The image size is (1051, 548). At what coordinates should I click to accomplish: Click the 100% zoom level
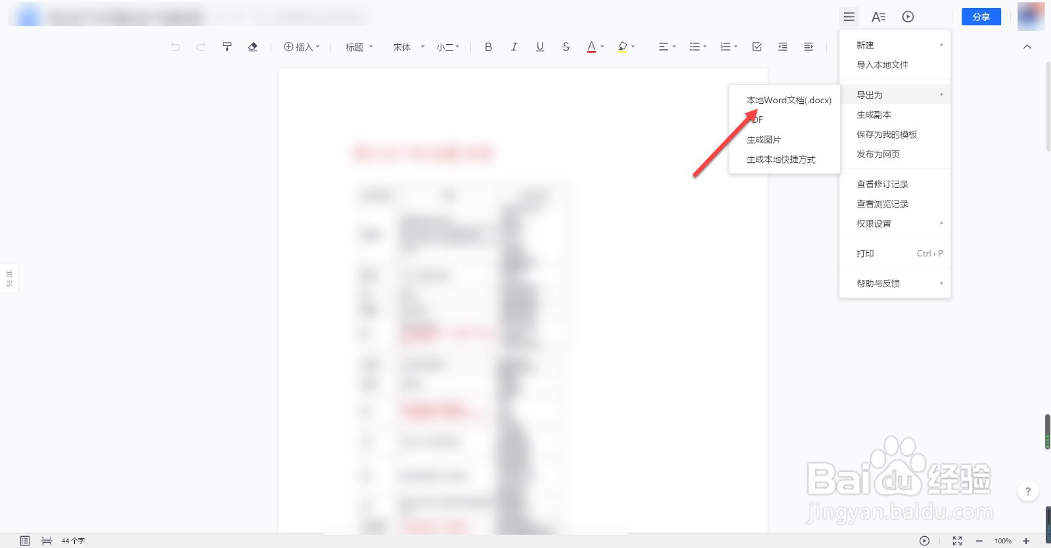click(x=1002, y=541)
